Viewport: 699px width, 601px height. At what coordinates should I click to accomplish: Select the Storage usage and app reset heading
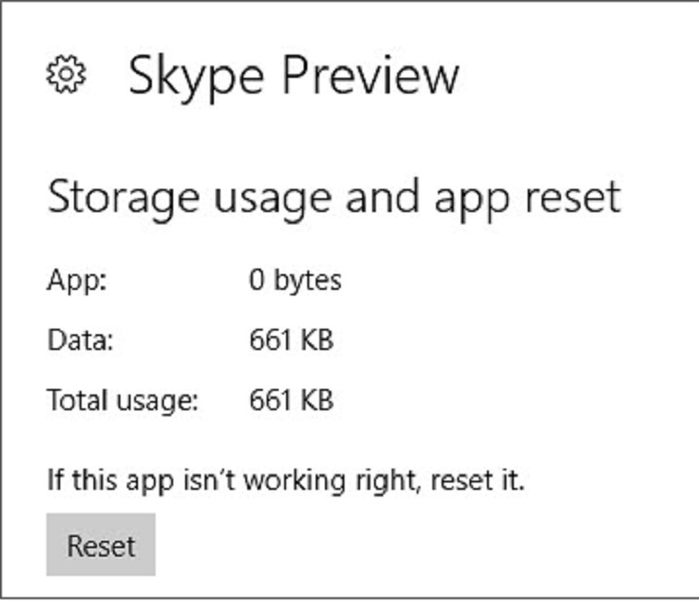tap(333, 198)
